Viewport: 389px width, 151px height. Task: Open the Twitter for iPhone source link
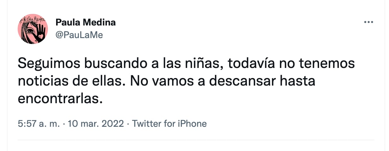169,124
